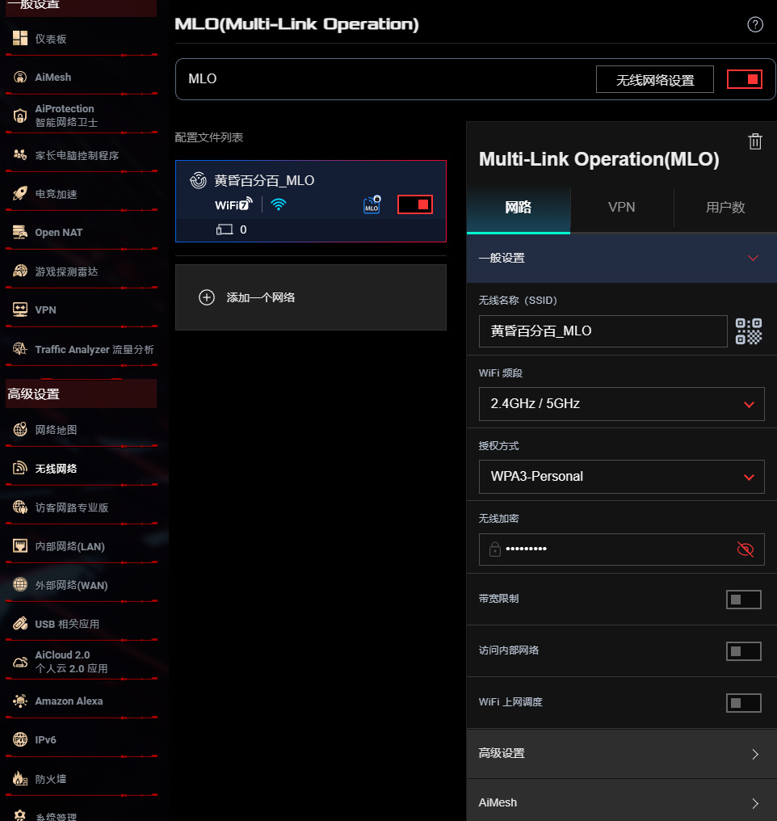Expand the 高级设置 section in panel
Viewport: 777px width, 821px height.
point(622,753)
